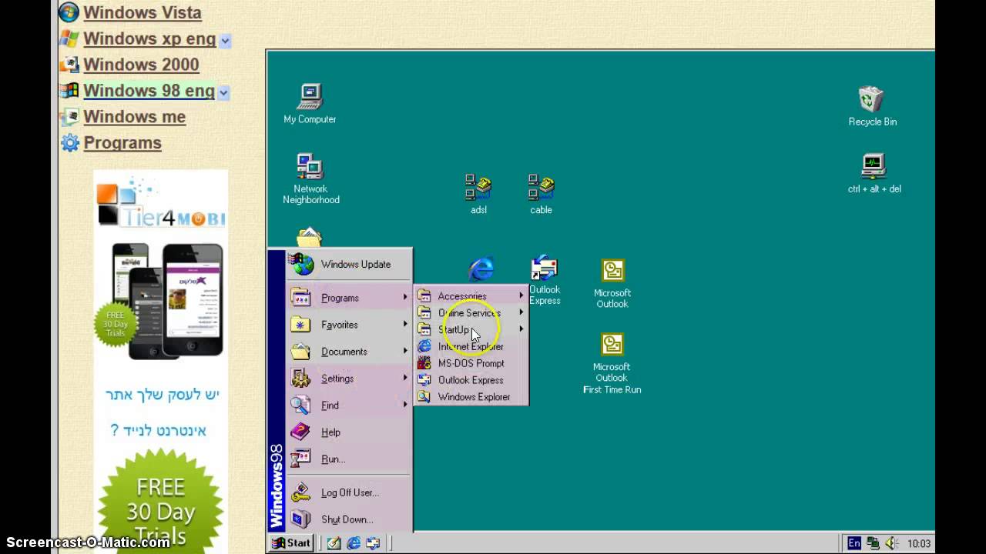Open the Windows xp eng link
The width and height of the screenshot is (986, 554).
pos(149,38)
